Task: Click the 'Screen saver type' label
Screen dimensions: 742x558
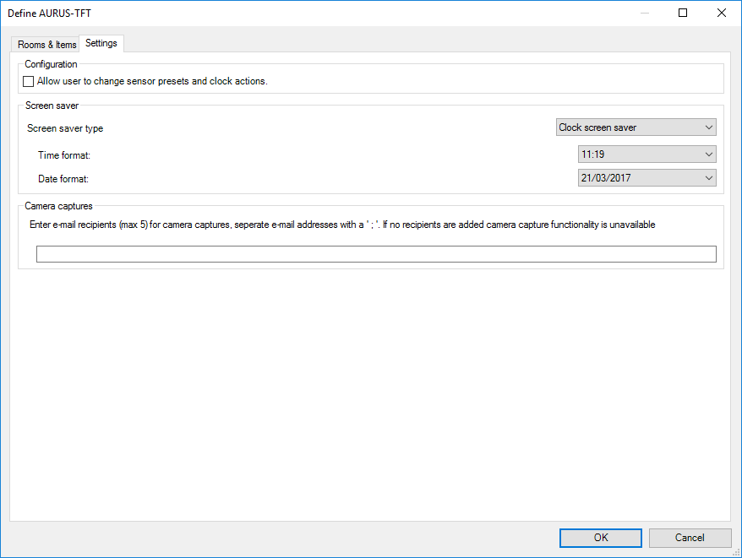Action: point(65,128)
